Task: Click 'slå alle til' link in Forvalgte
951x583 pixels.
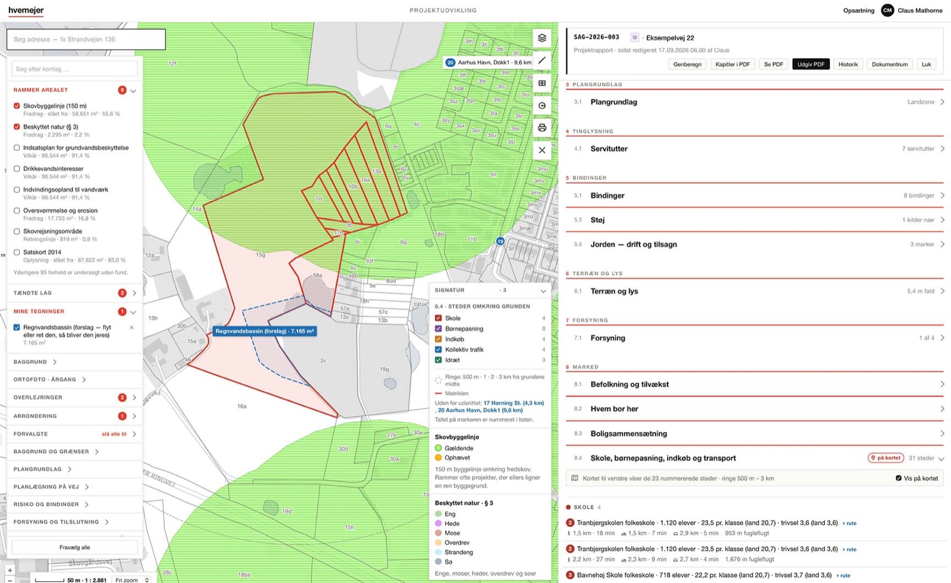Action: coord(114,434)
